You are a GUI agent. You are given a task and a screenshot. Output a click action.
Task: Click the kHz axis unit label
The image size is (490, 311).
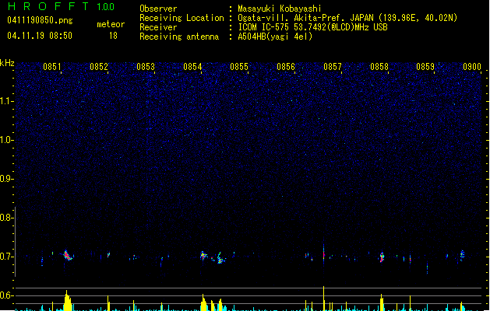coord(7,63)
